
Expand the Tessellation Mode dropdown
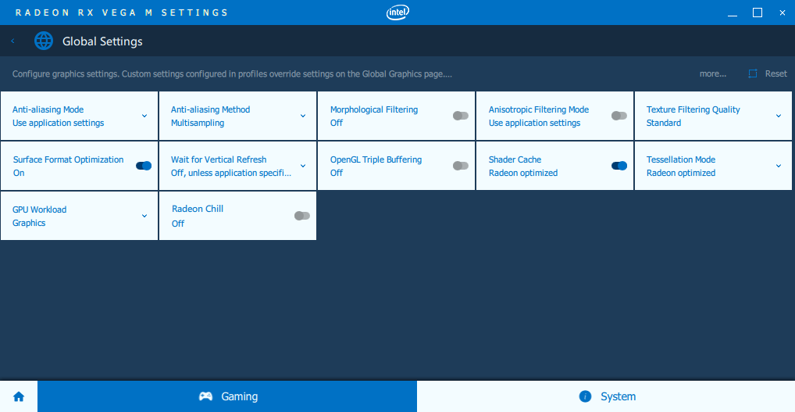point(779,166)
